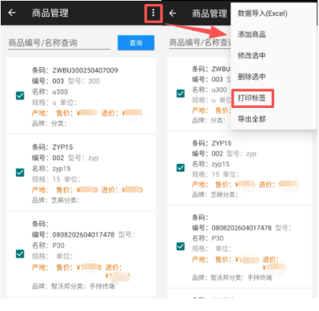Pick 打印标签 menu option
This screenshot has width=319, height=311.
click(252, 98)
